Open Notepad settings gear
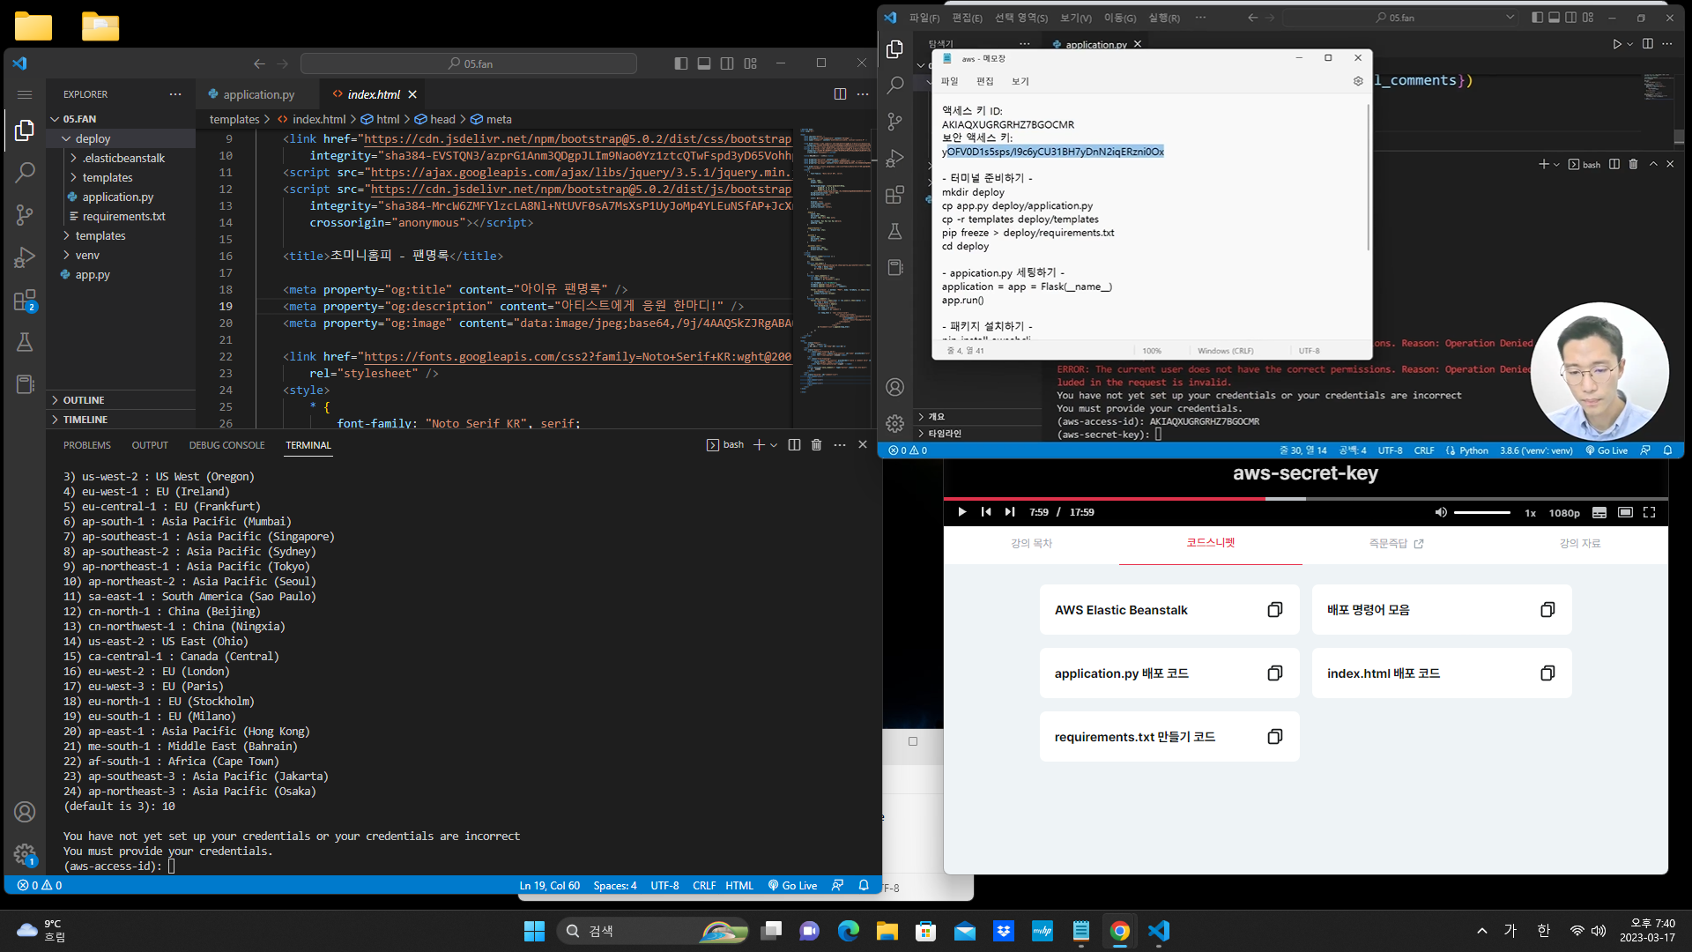This screenshot has width=1692, height=952. 1358,81
